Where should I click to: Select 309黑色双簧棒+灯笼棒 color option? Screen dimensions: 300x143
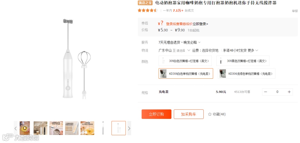(x=243, y=61)
